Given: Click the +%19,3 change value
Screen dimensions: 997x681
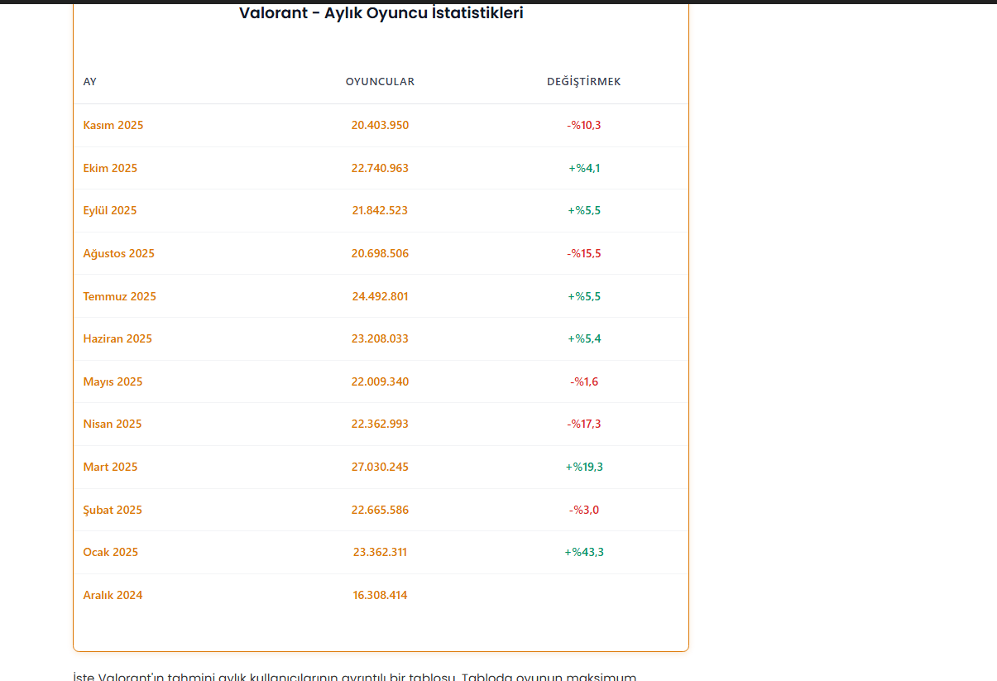Looking at the screenshot, I should point(584,467).
